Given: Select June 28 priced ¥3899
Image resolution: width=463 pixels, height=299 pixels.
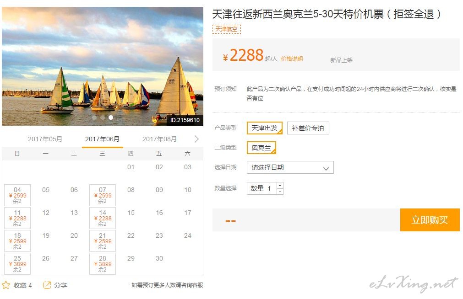Looking at the screenshot, I should pyautogui.click(x=103, y=264).
